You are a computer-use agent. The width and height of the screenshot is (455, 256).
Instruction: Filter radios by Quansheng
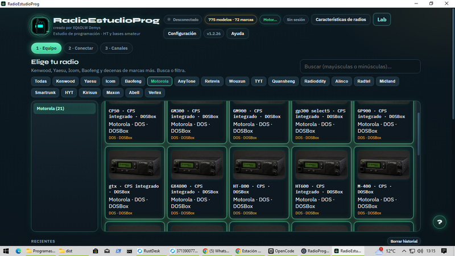283,81
